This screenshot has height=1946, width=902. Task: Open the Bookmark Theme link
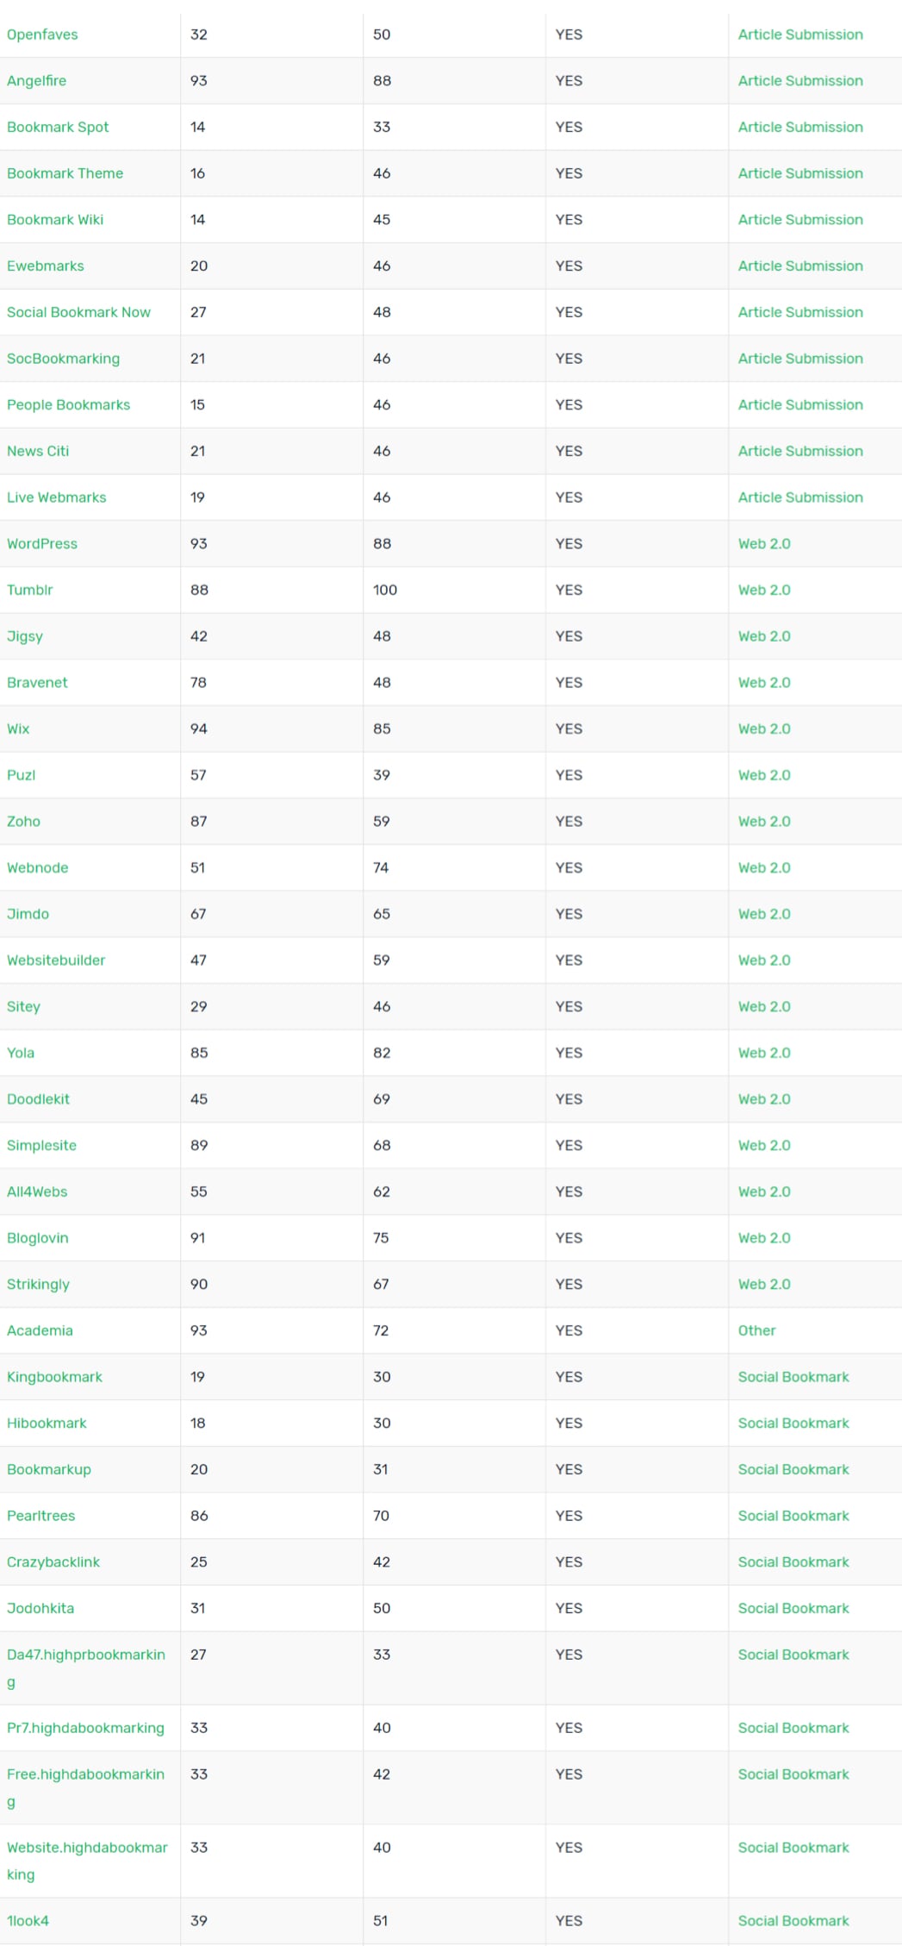(65, 173)
